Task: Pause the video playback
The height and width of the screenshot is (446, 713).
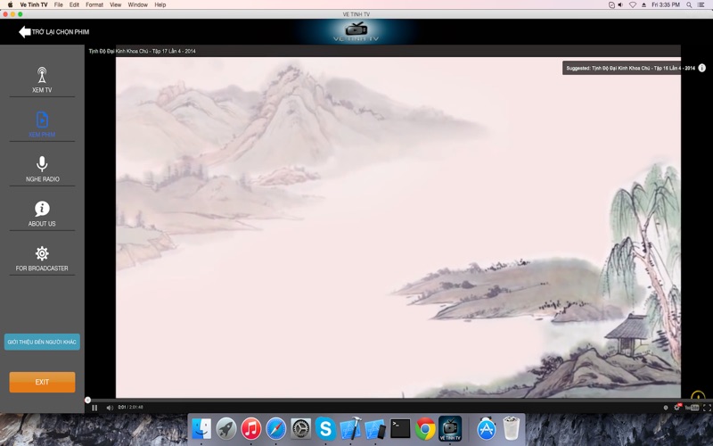Action: coord(94,408)
